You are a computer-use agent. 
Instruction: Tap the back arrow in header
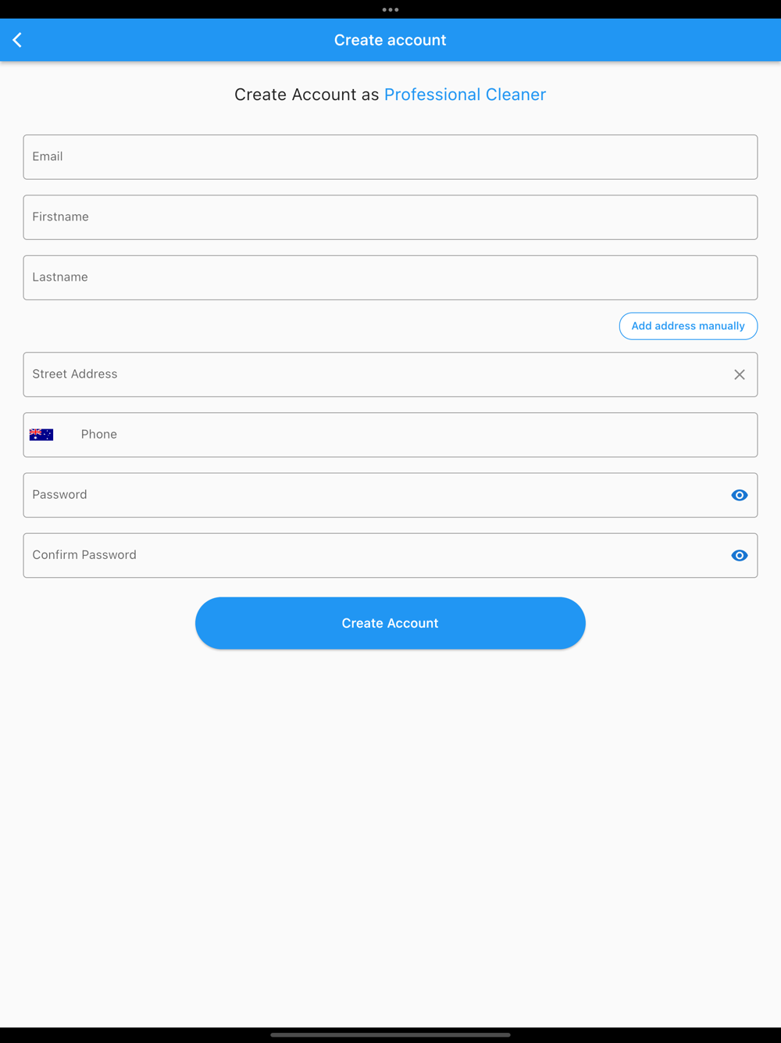click(x=17, y=40)
